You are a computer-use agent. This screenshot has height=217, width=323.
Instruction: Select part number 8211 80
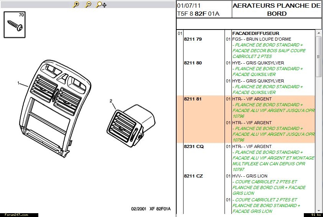193,63
